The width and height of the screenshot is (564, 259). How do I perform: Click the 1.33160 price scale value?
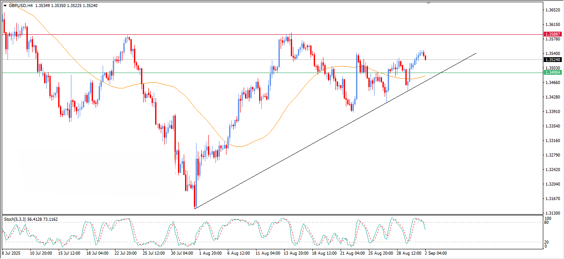click(553, 140)
